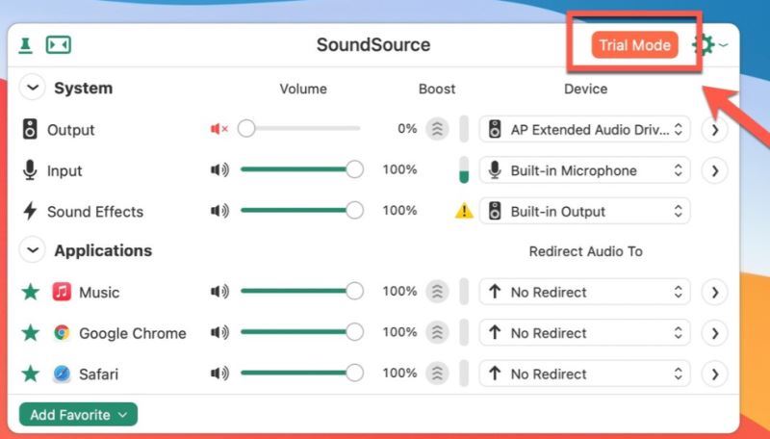Toggle the Music boost icon
This screenshot has width=770, height=439.
437,292
